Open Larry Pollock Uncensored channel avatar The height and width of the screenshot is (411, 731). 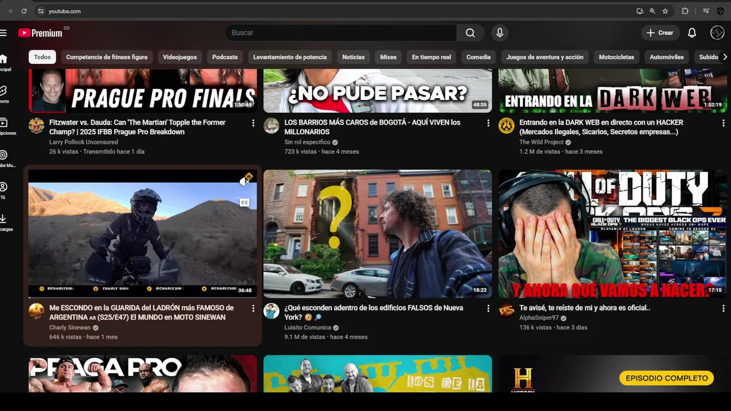tap(36, 126)
